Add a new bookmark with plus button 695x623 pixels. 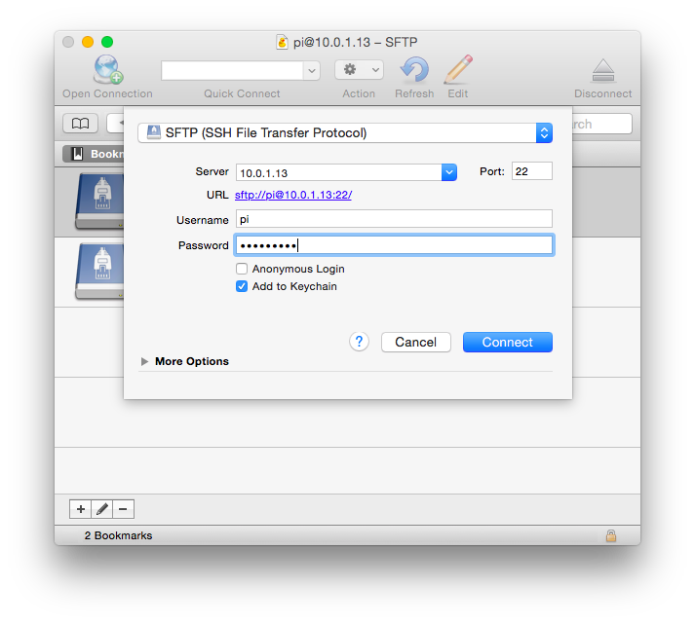(x=80, y=509)
